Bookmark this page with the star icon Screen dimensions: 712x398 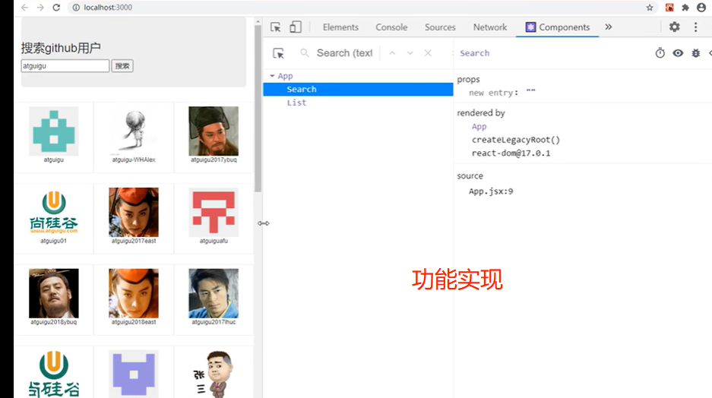(650, 8)
